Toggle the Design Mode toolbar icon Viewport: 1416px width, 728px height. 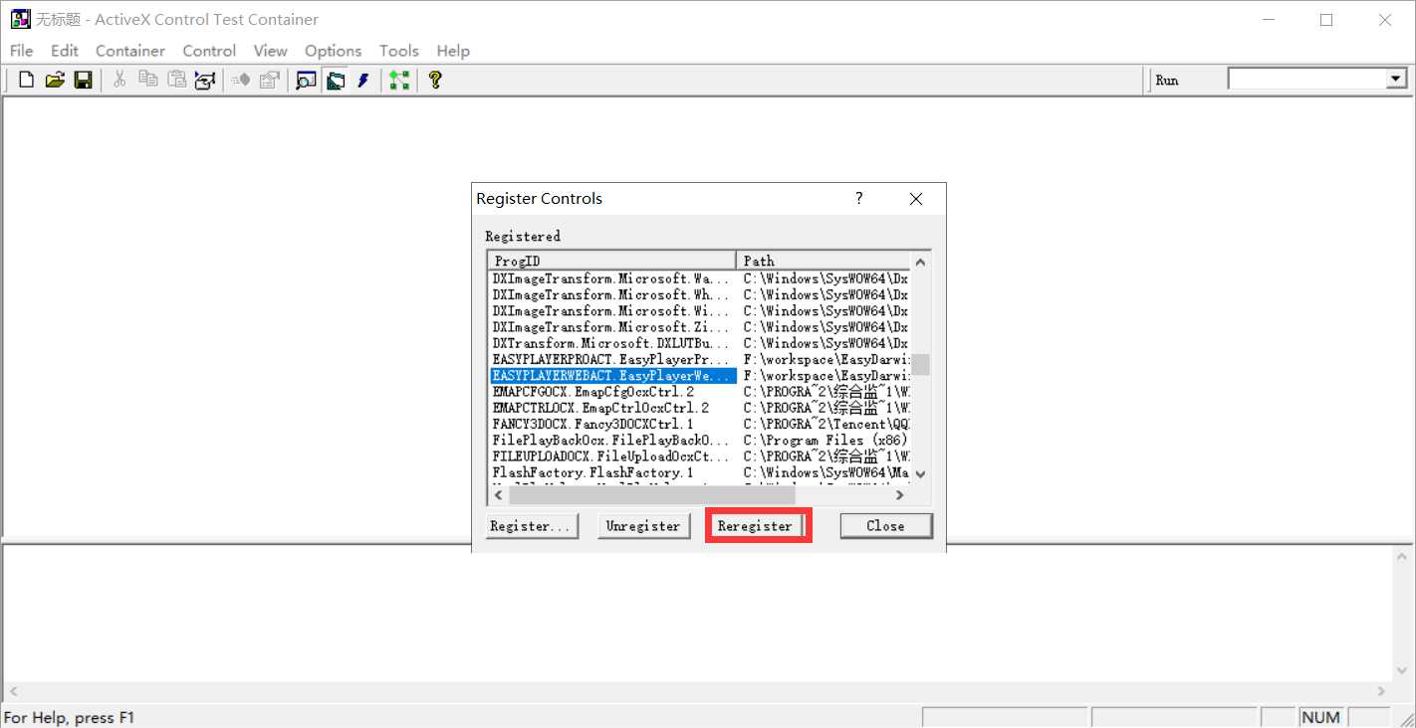tap(336, 81)
